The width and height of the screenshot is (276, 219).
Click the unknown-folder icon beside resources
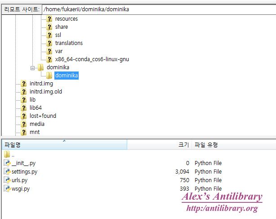point(49,19)
